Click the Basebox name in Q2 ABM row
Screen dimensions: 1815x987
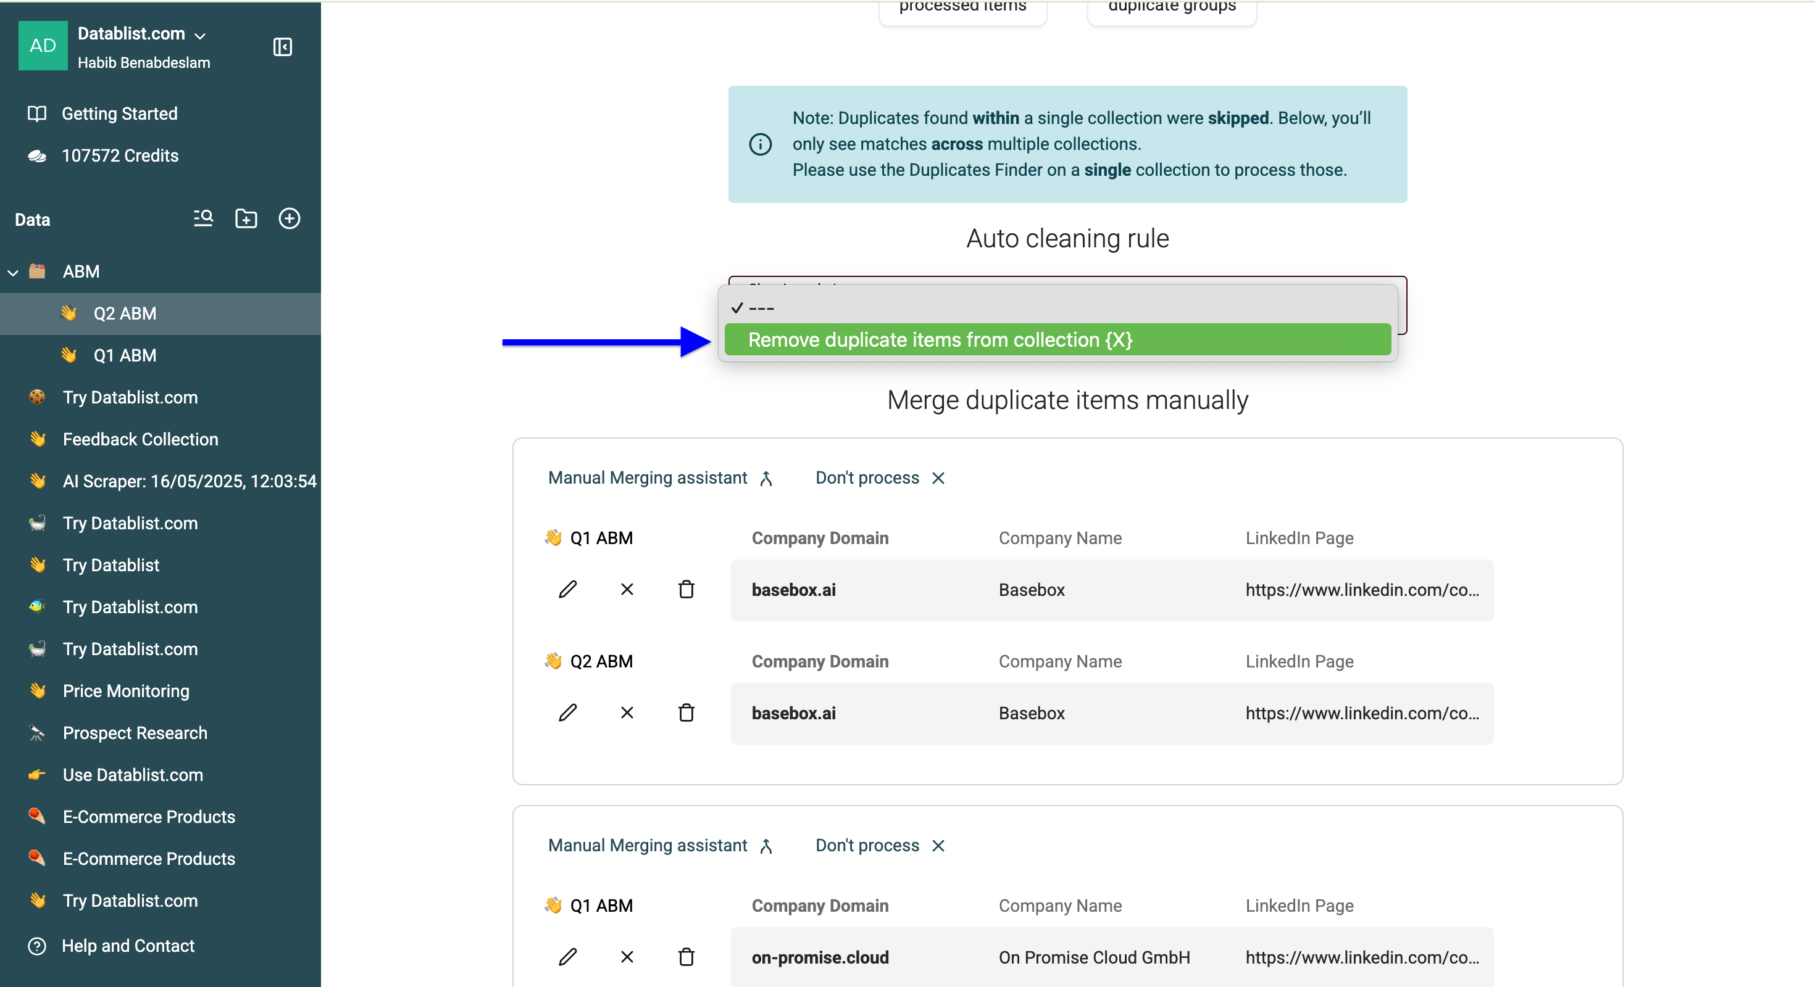[1031, 713]
